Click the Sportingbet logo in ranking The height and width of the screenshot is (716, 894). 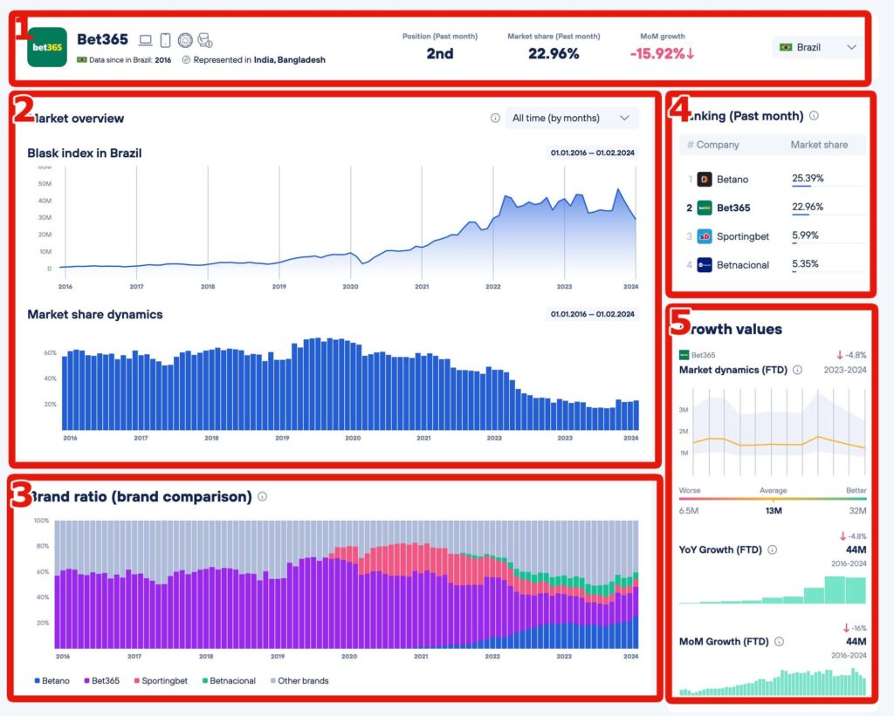[x=705, y=236]
